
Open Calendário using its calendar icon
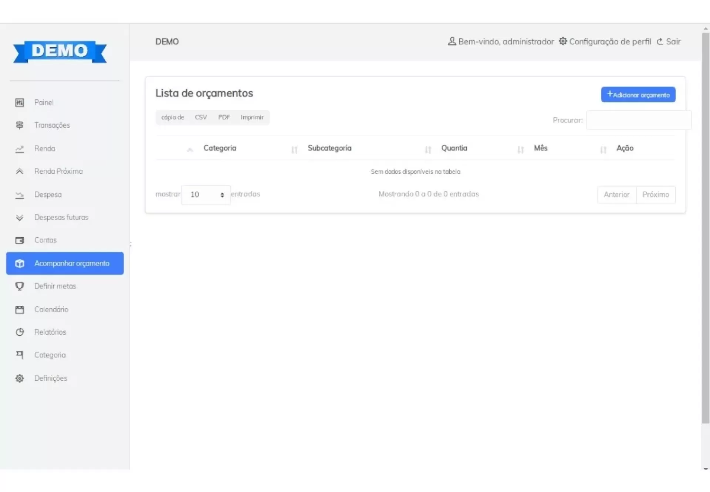20,309
